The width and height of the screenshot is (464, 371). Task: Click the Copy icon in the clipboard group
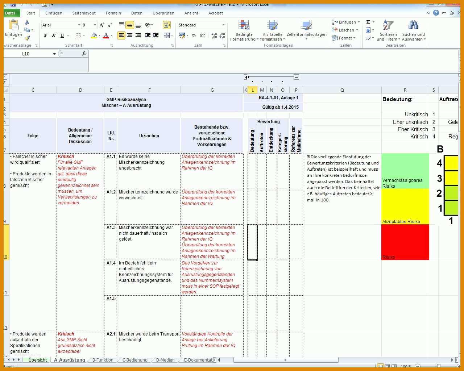click(x=28, y=30)
